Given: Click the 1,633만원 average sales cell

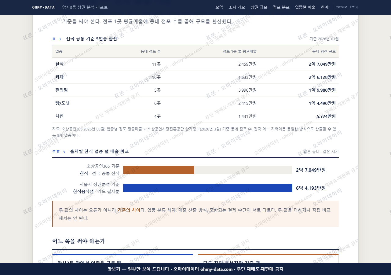Looking at the screenshot, I should pos(247,77).
